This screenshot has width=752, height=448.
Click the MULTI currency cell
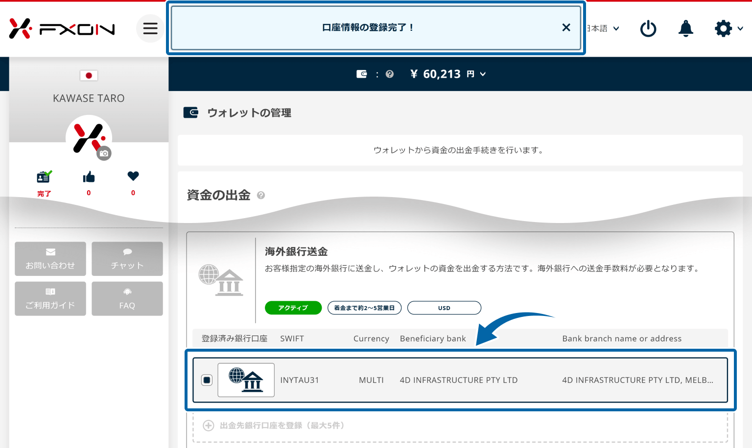(x=371, y=380)
